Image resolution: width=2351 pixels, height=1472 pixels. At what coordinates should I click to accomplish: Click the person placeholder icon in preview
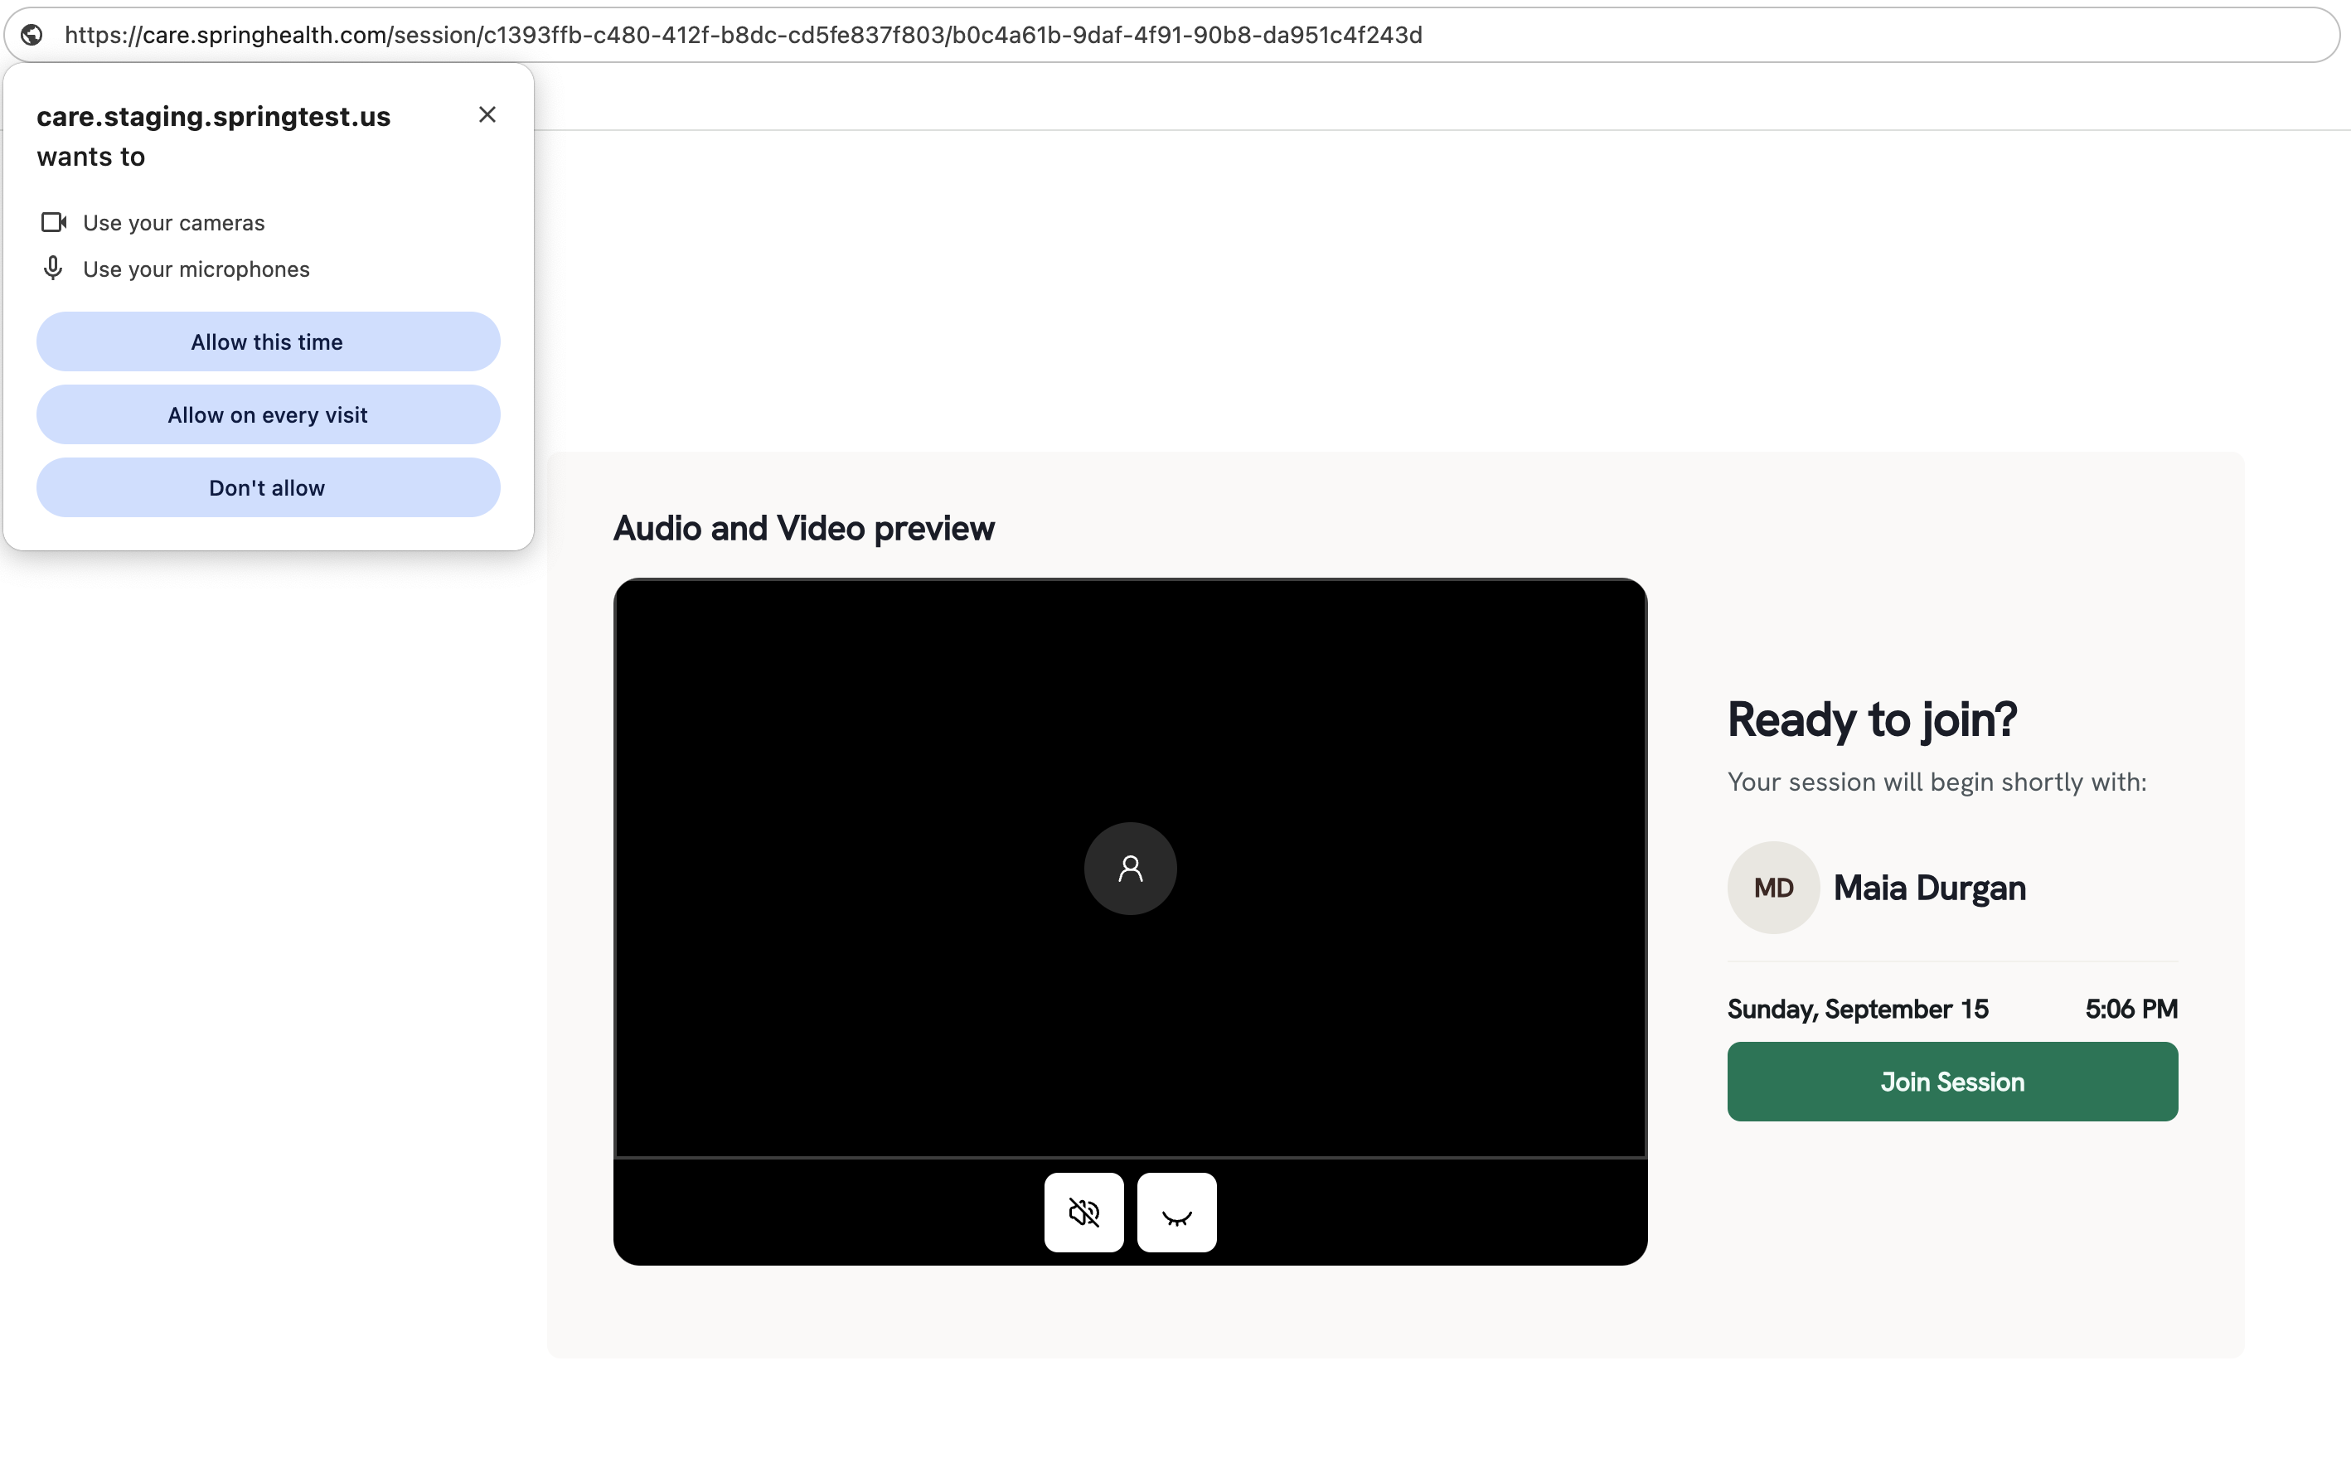[1130, 869]
